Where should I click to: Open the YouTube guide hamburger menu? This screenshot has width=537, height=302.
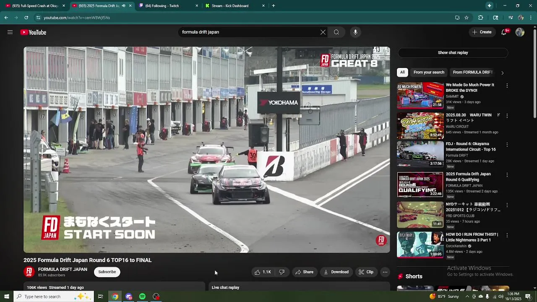point(10,32)
